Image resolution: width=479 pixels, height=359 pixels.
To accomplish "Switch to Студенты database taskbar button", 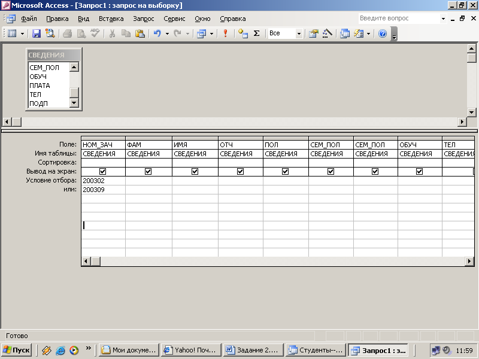I will pos(316,350).
